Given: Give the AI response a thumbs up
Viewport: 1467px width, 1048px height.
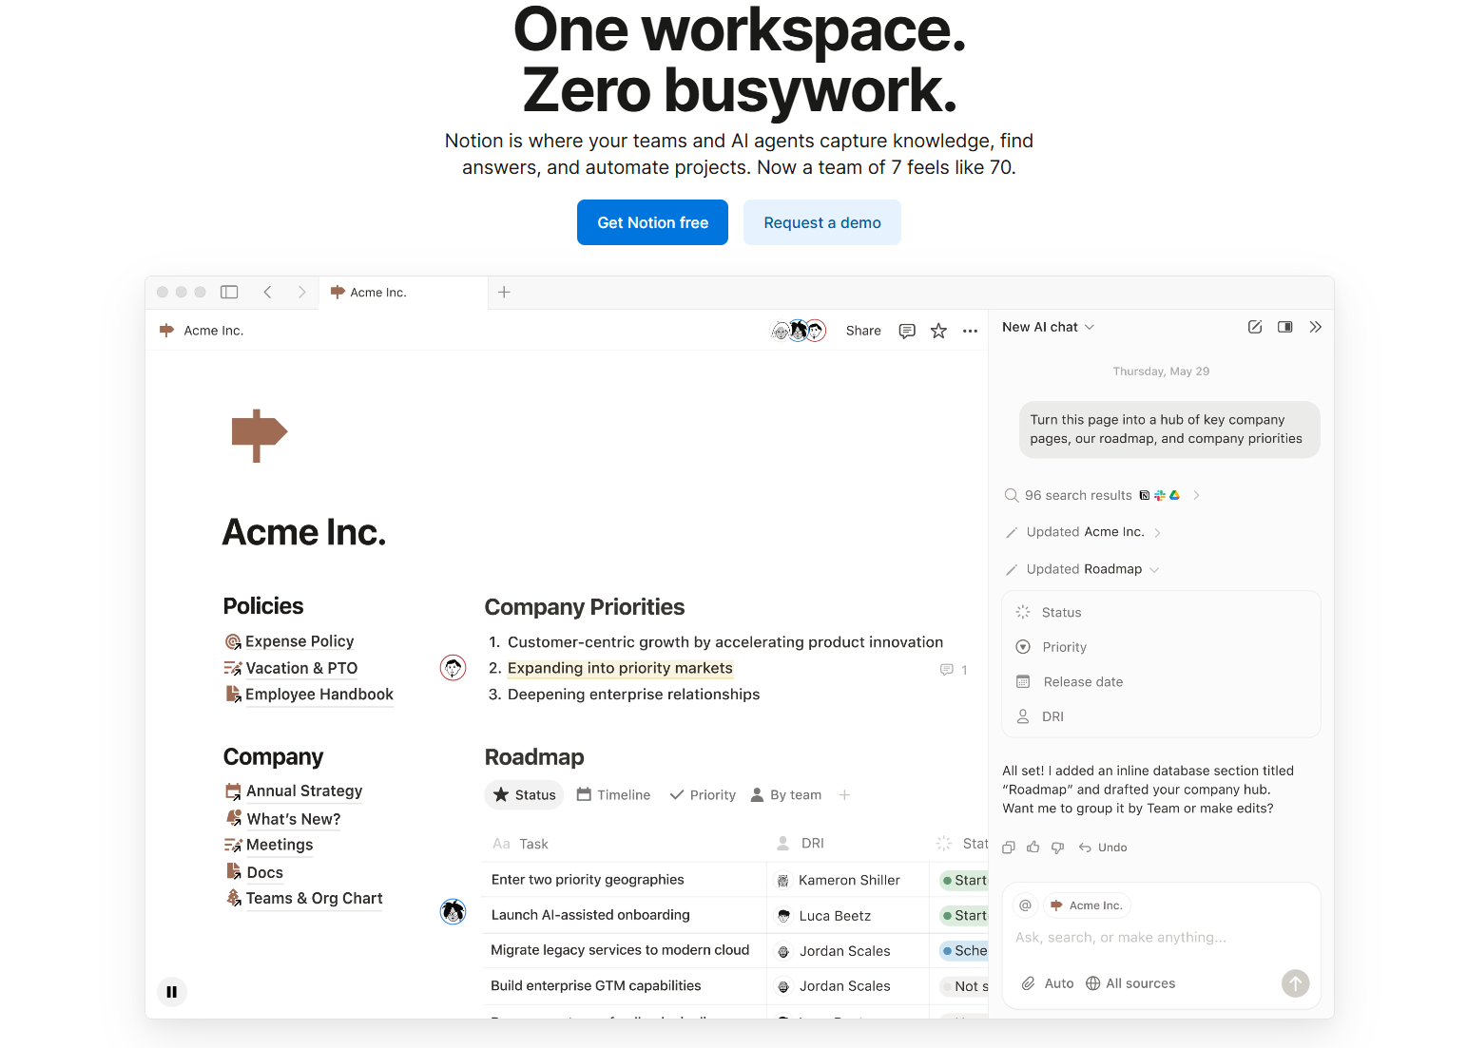Looking at the screenshot, I should 1033,848.
